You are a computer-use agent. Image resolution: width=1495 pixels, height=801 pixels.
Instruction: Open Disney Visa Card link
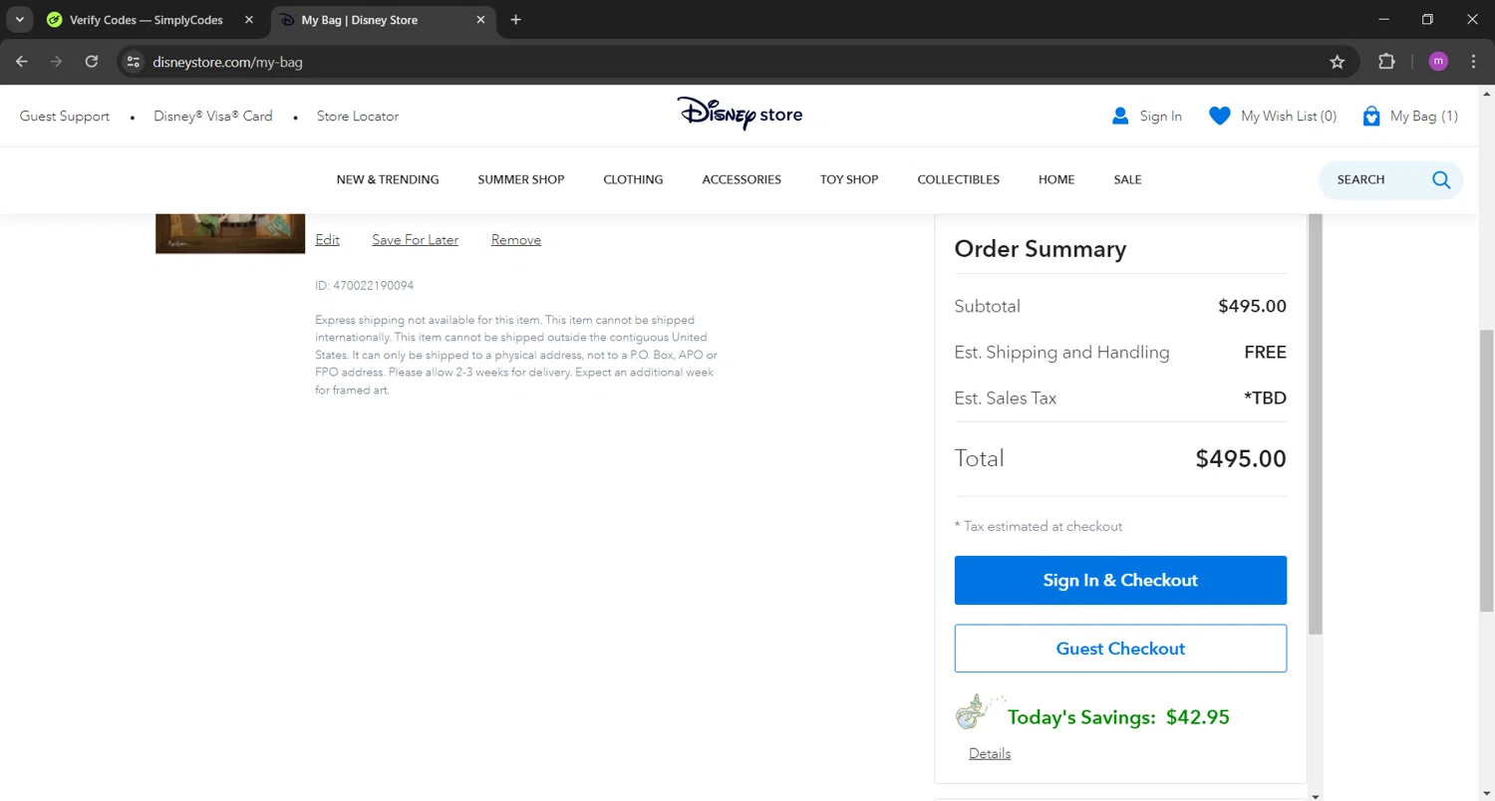click(212, 116)
